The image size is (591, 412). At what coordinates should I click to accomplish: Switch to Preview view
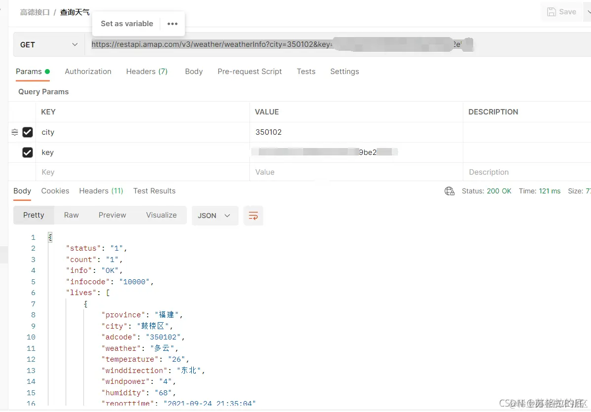(112, 215)
